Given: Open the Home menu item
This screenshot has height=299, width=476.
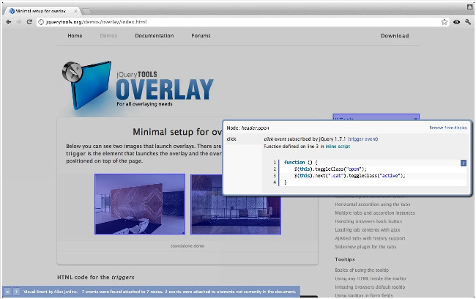Looking at the screenshot, I should click(75, 36).
